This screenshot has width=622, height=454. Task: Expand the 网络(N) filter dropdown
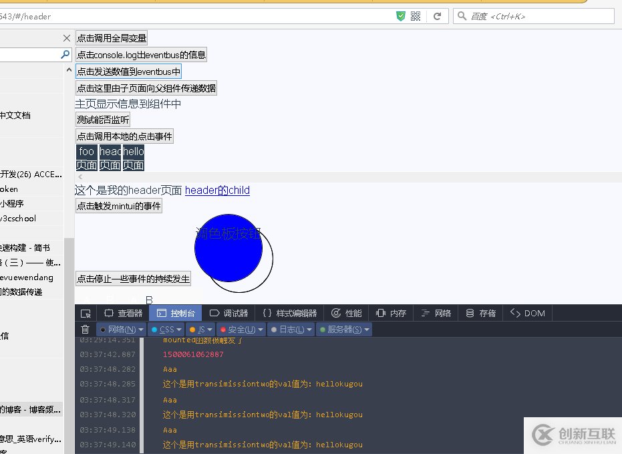142,330
